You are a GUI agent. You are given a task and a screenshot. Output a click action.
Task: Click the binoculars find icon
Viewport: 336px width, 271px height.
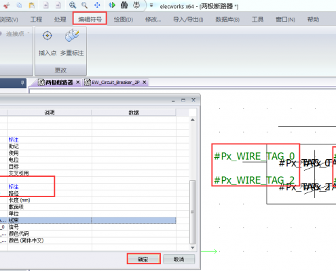tap(124, 5)
